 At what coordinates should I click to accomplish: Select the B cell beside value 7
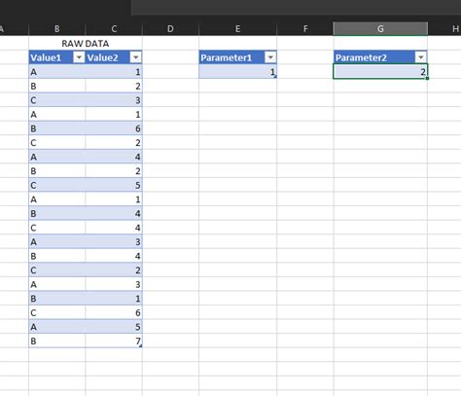pos(57,342)
